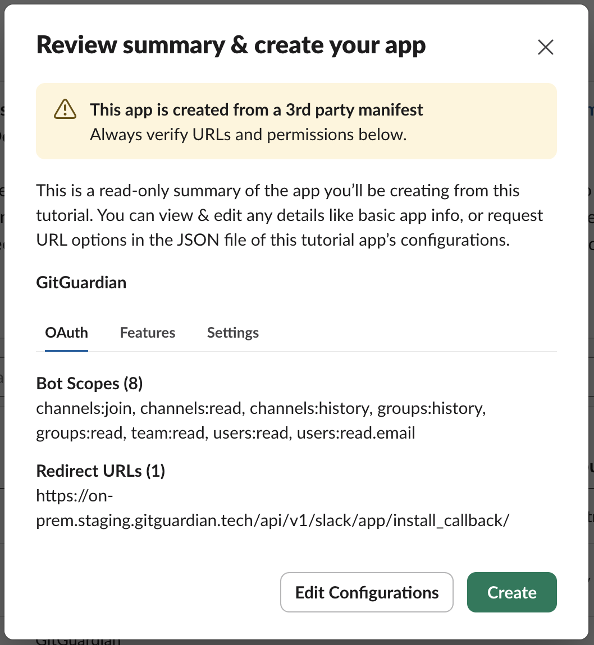Open the Settings tab
The image size is (594, 645).
click(232, 333)
